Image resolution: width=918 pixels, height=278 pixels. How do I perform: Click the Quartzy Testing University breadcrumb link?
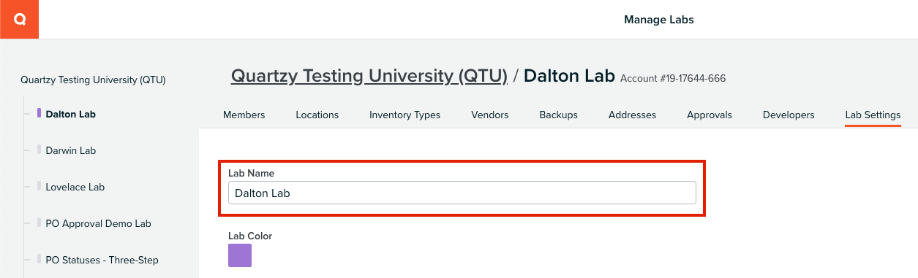click(x=369, y=76)
